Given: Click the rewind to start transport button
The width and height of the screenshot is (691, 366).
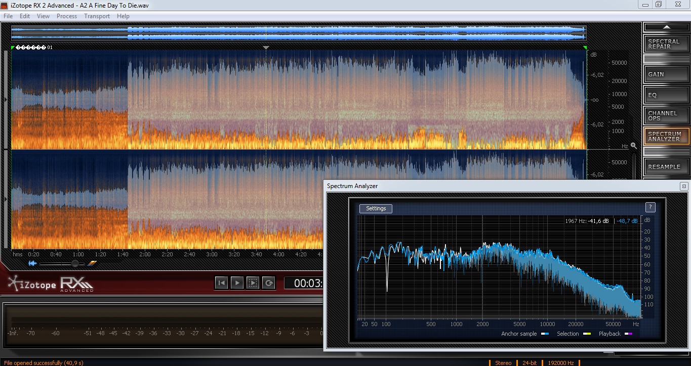Looking at the screenshot, I should click(x=221, y=283).
